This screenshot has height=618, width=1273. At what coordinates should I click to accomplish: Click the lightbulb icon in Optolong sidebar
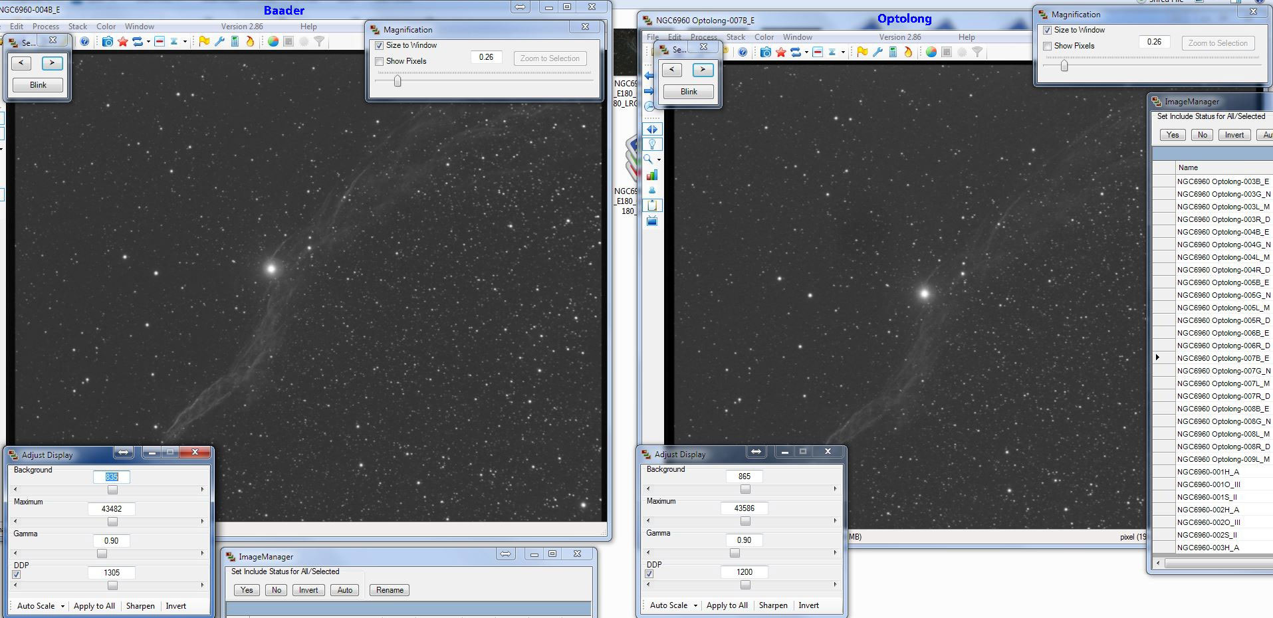[651, 144]
